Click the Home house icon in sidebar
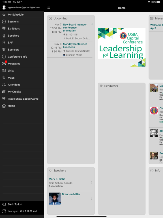 click(4, 106)
